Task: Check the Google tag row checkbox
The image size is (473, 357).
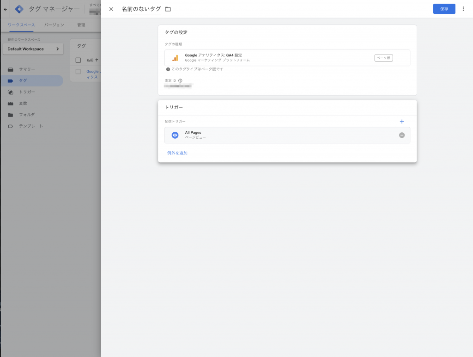Action: [x=78, y=72]
